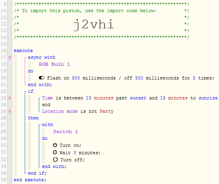Click the Flash toggle icon on line 20
The height and width of the screenshot is (184, 219).
click(x=42, y=78)
